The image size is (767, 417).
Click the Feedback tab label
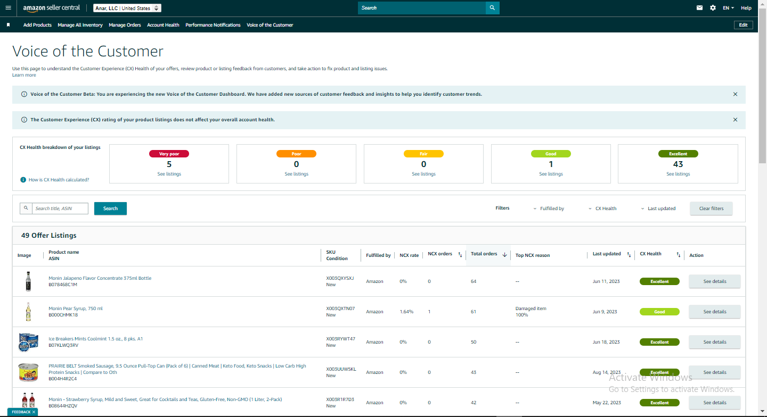(x=21, y=412)
